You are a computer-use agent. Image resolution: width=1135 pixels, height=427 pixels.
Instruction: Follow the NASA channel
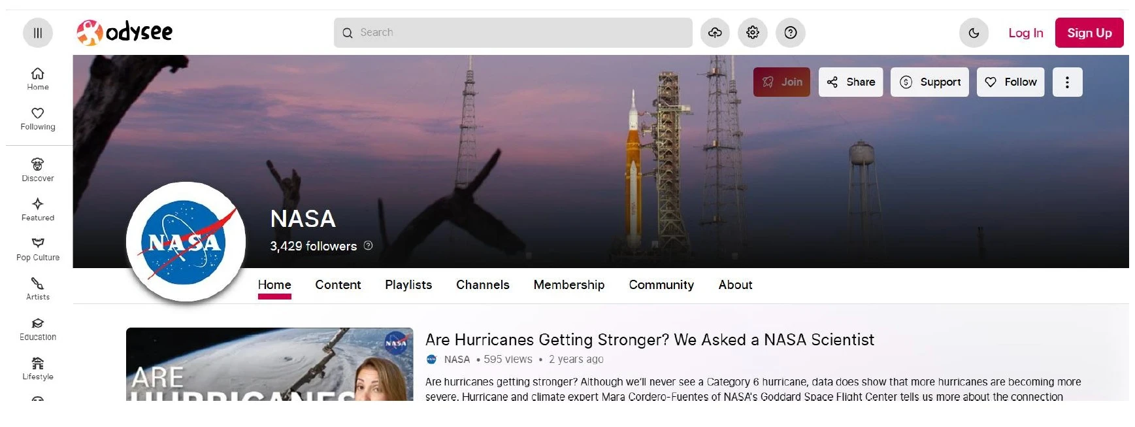click(x=1010, y=82)
